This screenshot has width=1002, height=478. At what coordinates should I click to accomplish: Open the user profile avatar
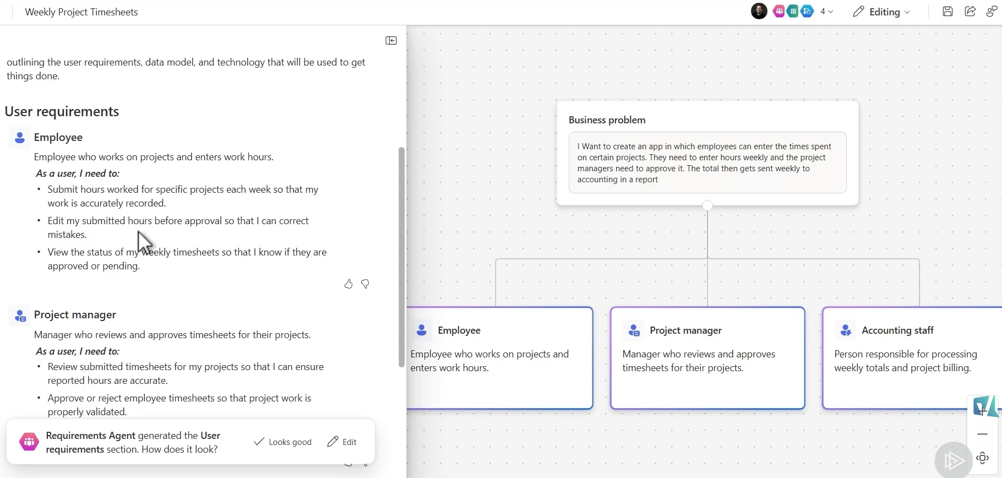point(759,11)
